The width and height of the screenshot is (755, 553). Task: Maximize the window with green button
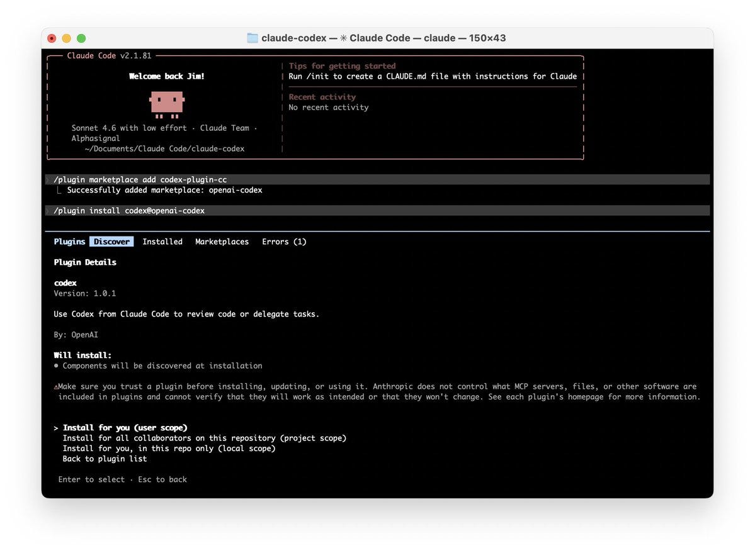coord(81,38)
